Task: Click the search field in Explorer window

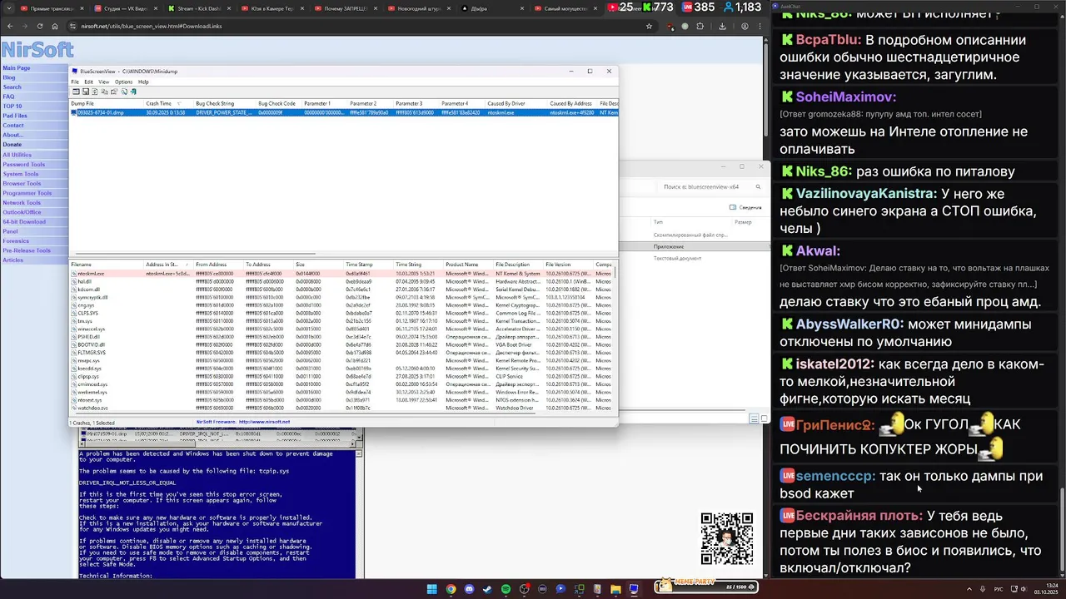Action: tap(710, 187)
